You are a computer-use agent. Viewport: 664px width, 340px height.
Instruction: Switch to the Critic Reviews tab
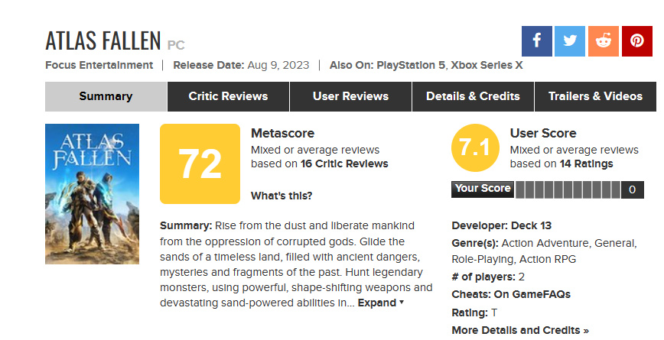tap(228, 96)
